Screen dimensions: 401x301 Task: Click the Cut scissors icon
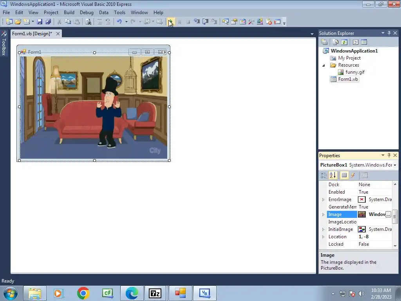[x=60, y=22]
